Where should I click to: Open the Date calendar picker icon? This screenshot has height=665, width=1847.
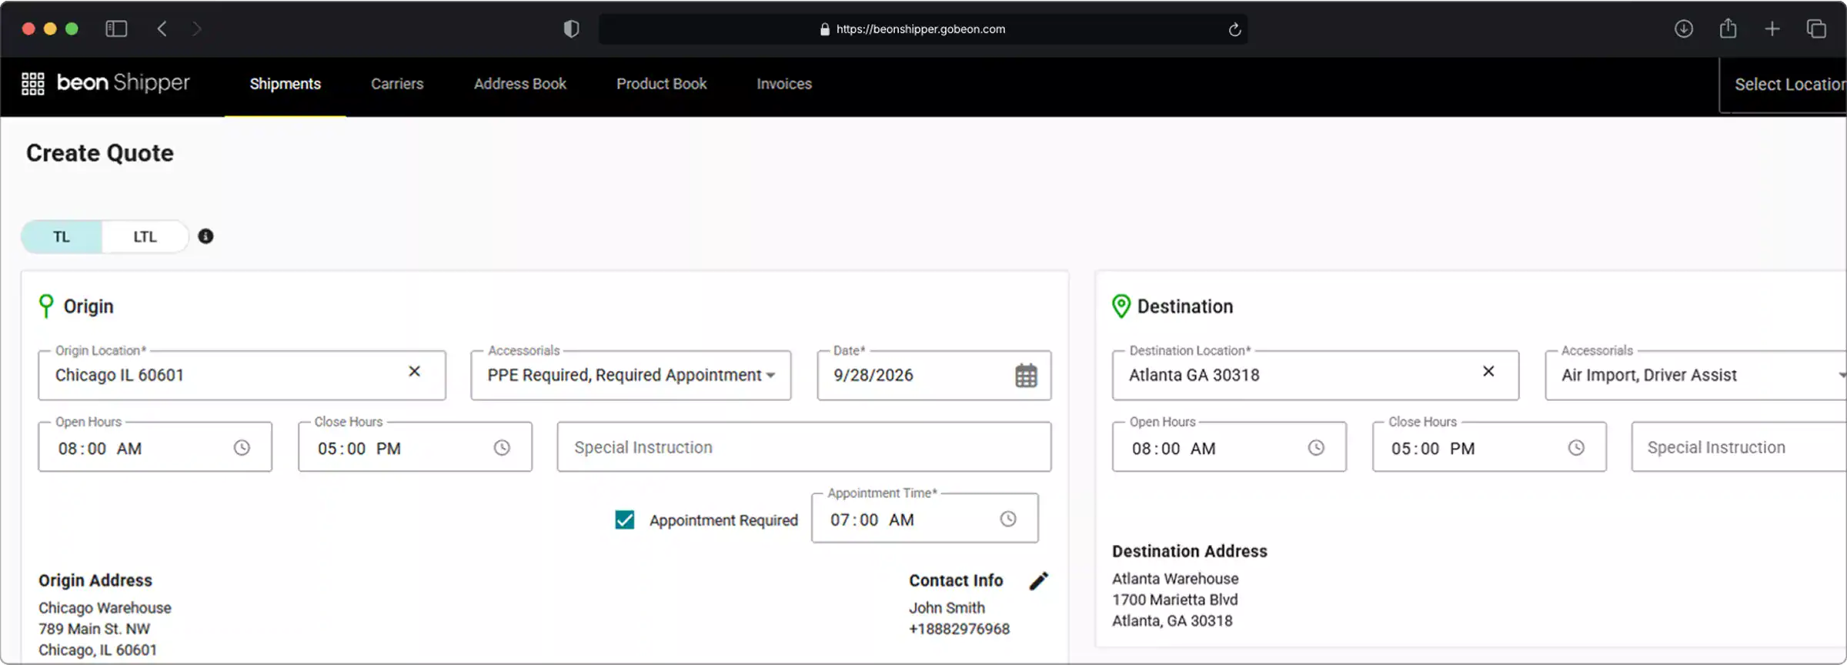pyautogui.click(x=1026, y=376)
